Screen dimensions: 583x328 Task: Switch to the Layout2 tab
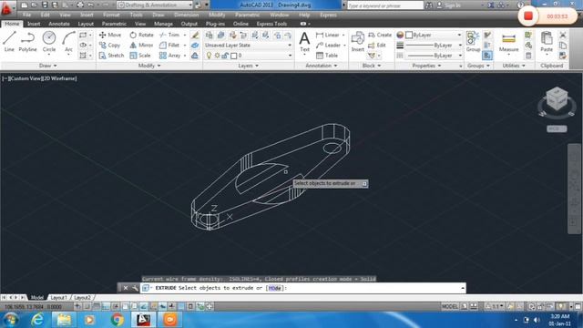click(82, 298)
